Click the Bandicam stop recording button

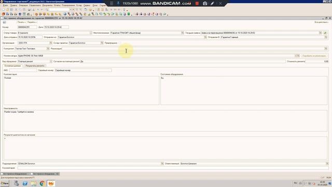[197, 4]
